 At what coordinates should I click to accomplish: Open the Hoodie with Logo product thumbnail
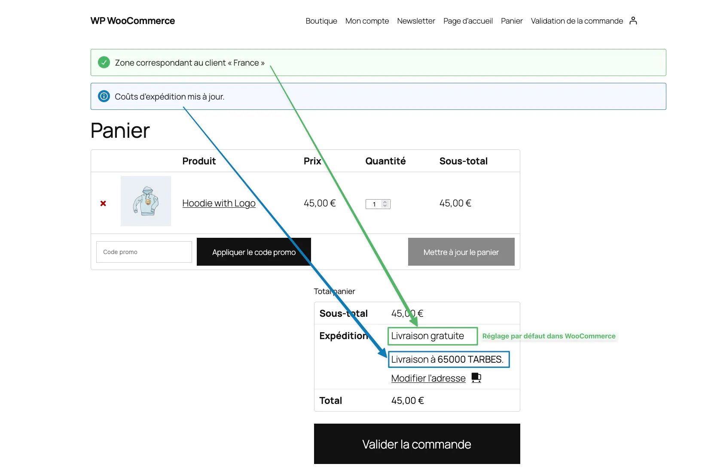click(x=146, y=201)
